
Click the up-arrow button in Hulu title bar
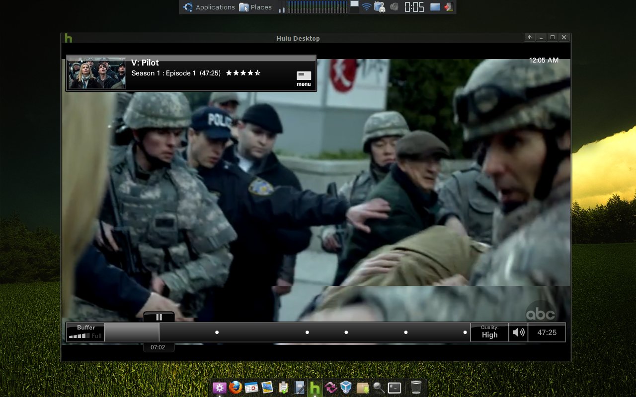530,37
